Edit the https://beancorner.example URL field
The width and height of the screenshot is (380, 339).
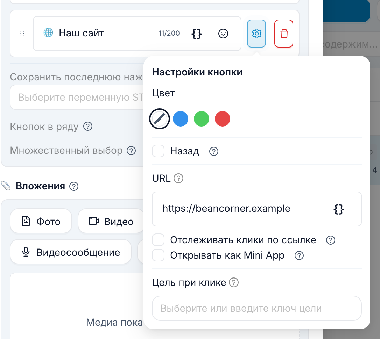click(256, 209)
